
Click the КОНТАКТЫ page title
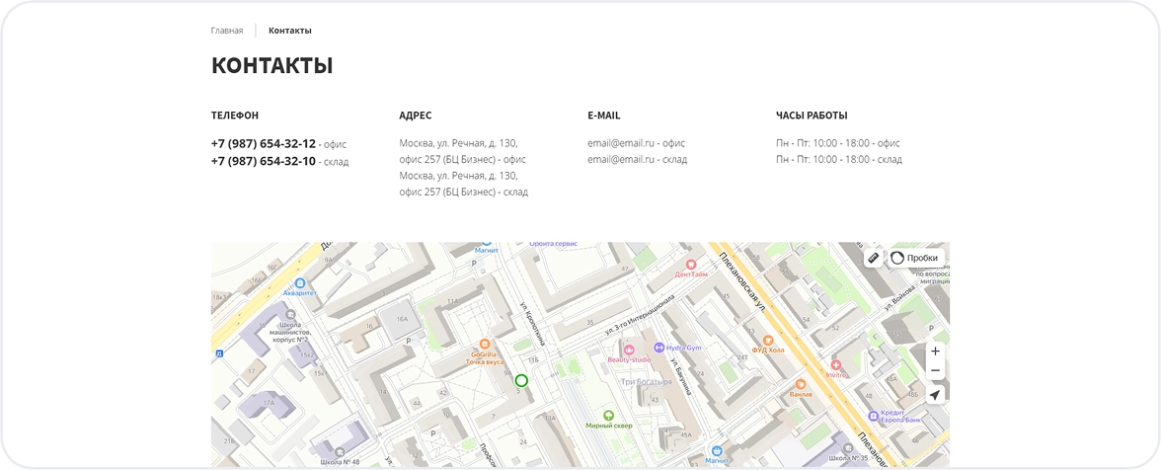point(271,66)
